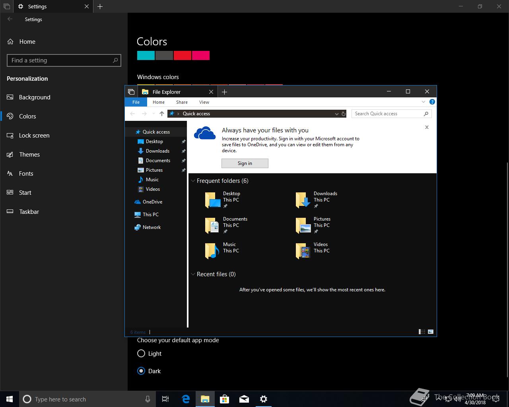Open Mail app from taskbar

point(244,399)
